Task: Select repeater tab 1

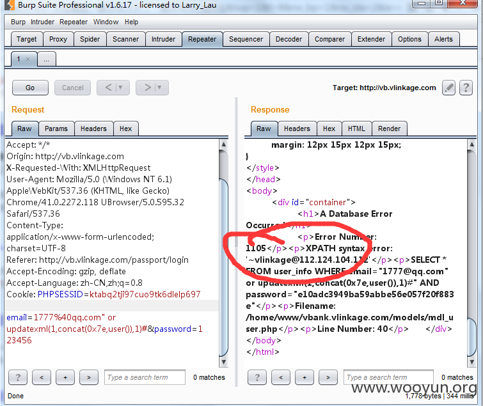Action: pos(19,59)
